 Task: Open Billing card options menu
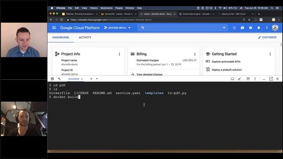(195, 54)
